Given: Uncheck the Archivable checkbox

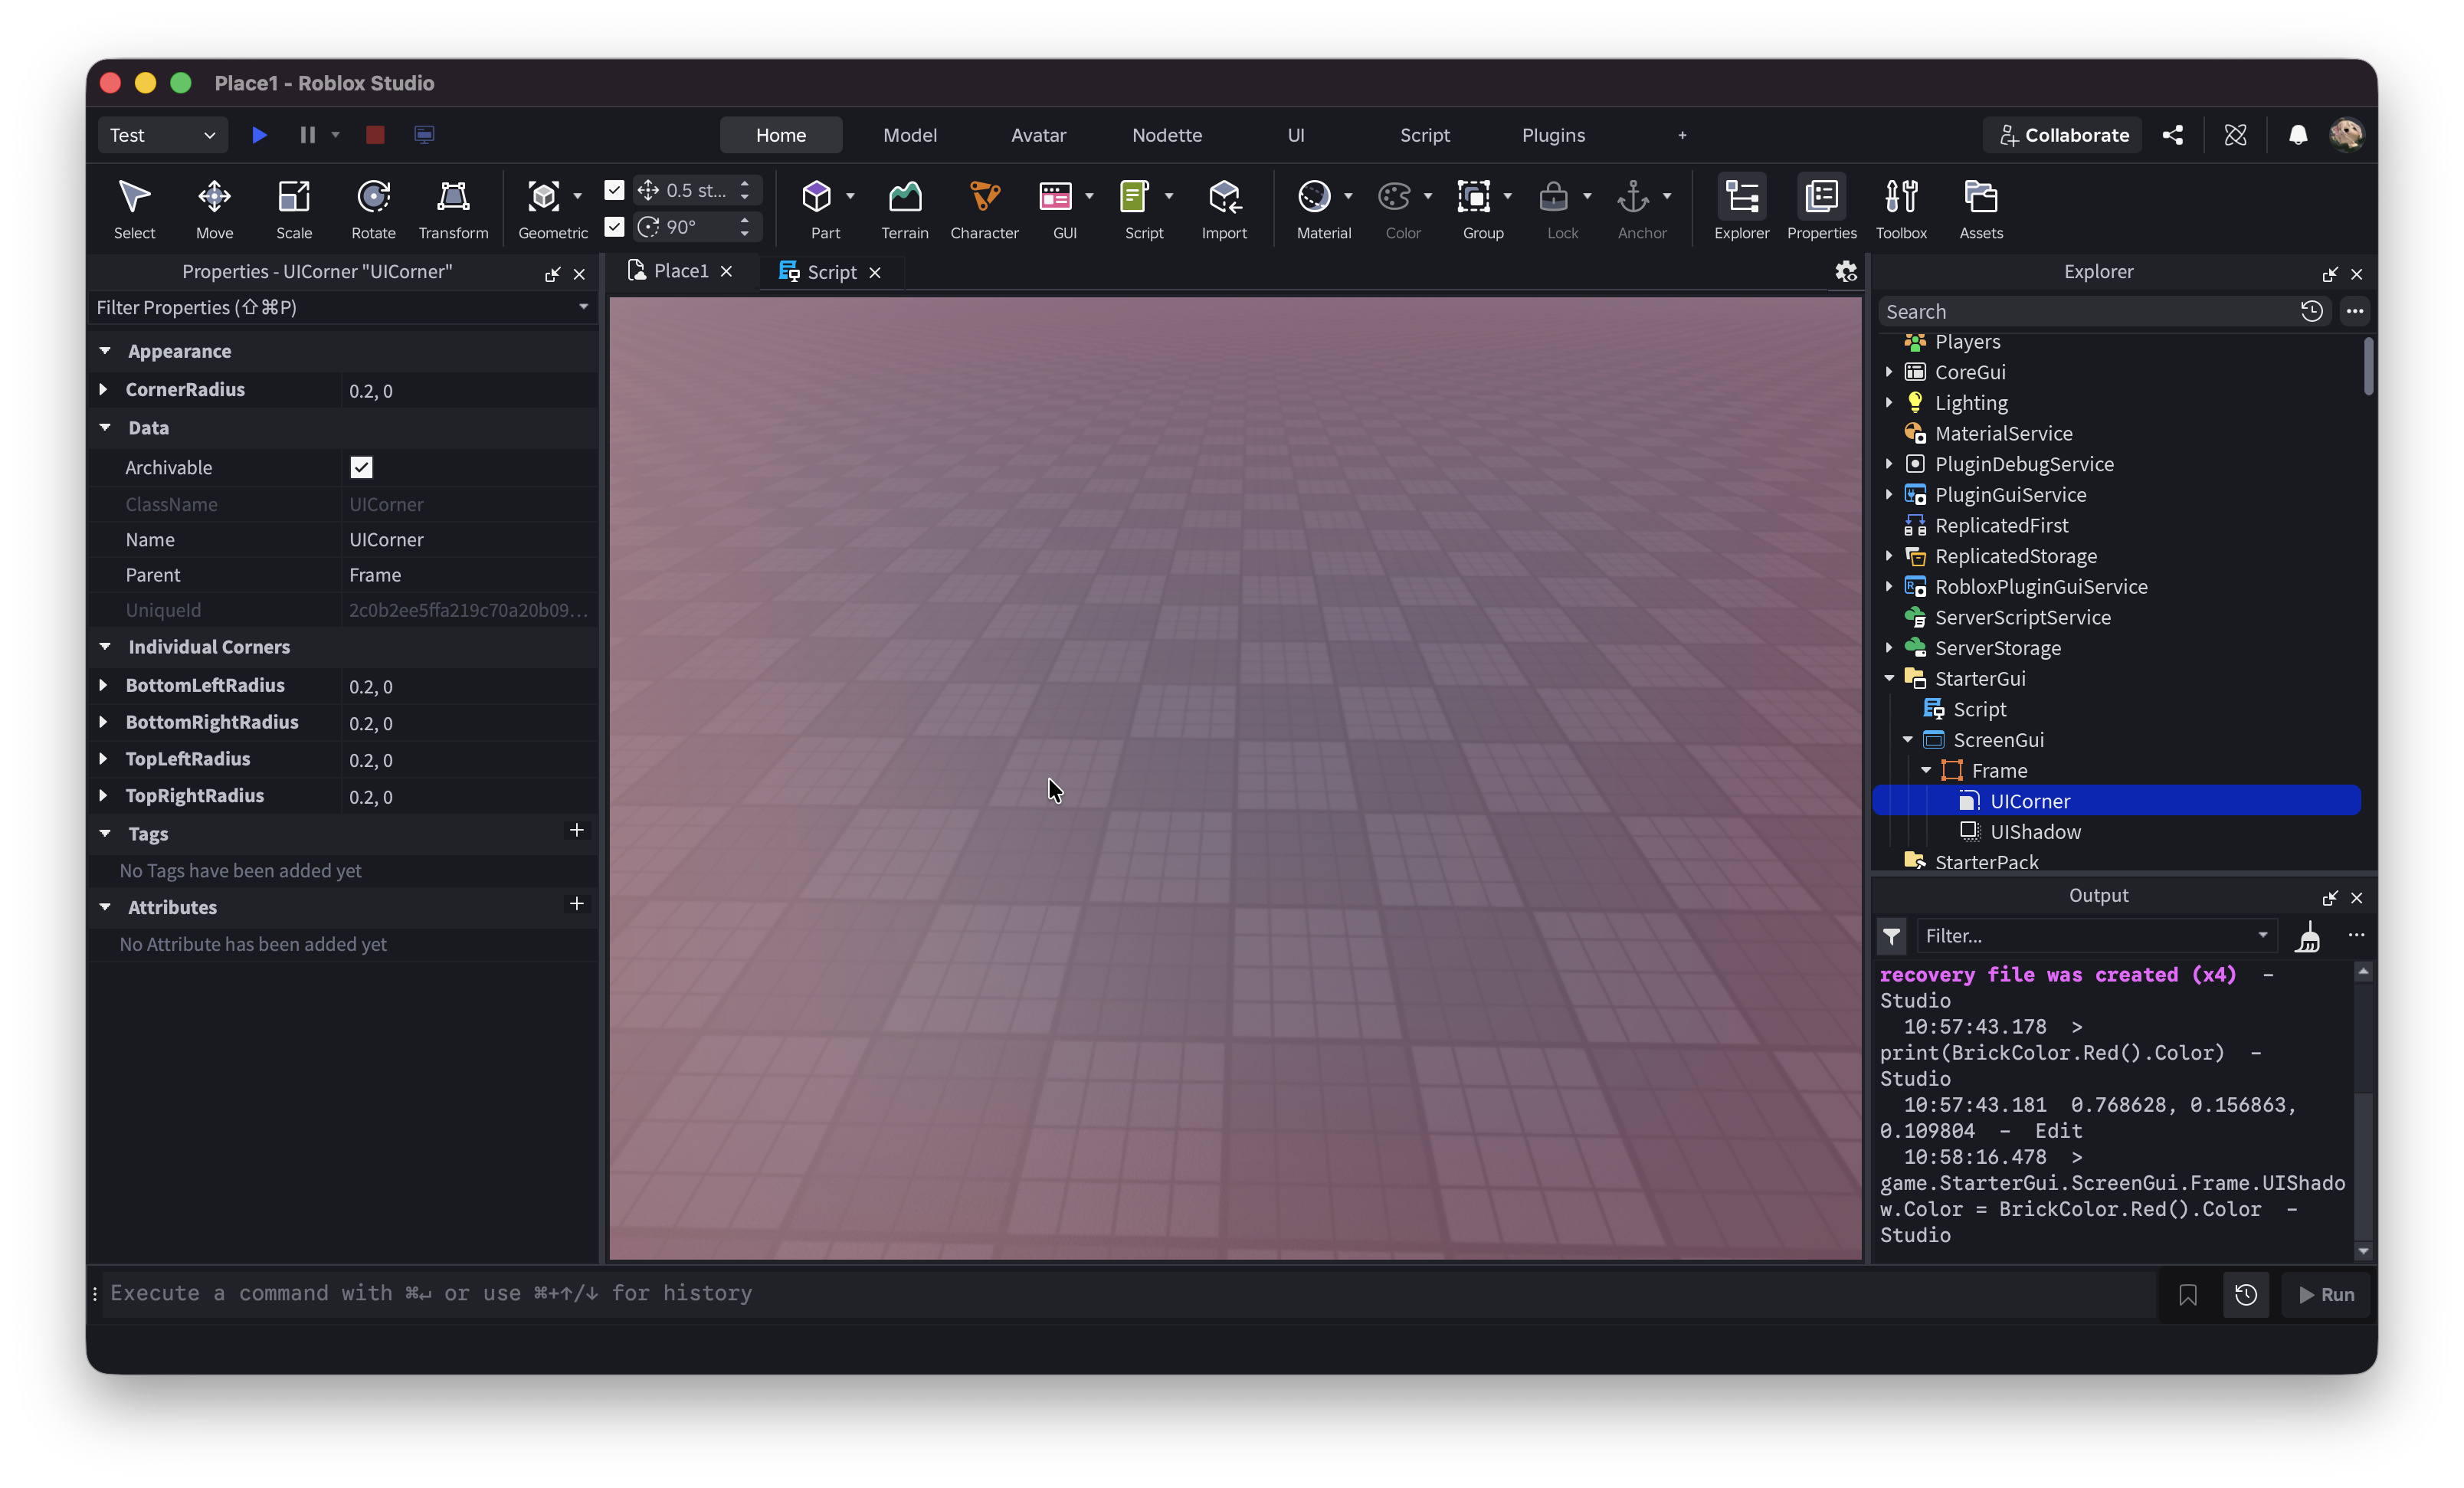Looking at the screenshot, I should coord(361,467).
